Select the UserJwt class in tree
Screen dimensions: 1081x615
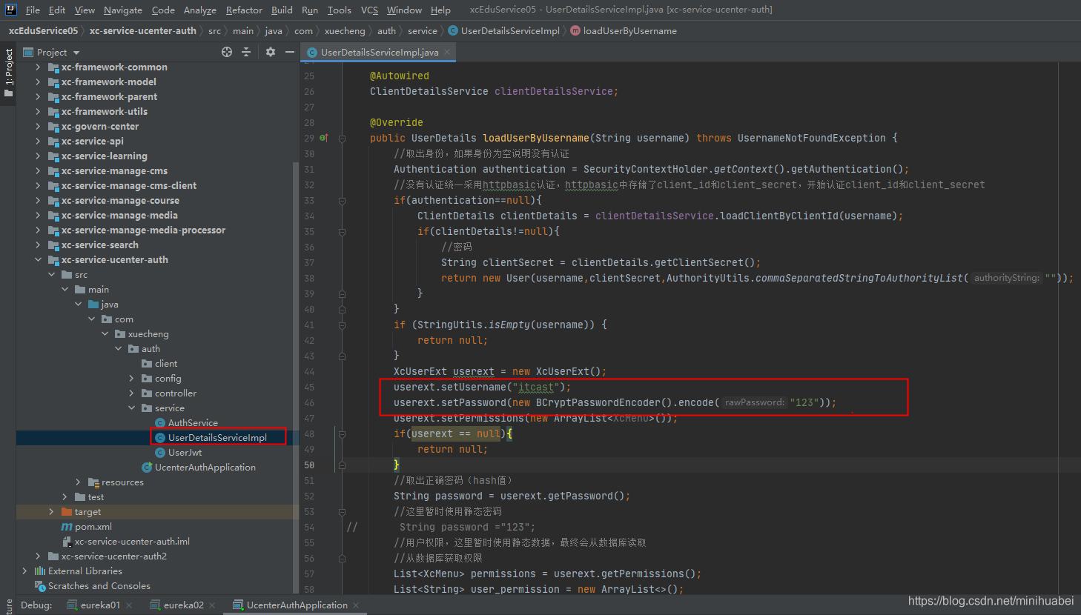click(185, 452)
